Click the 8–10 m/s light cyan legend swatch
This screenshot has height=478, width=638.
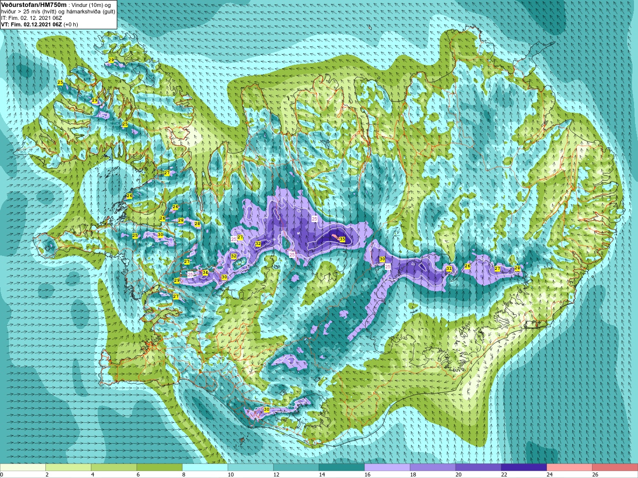point(205,468)
